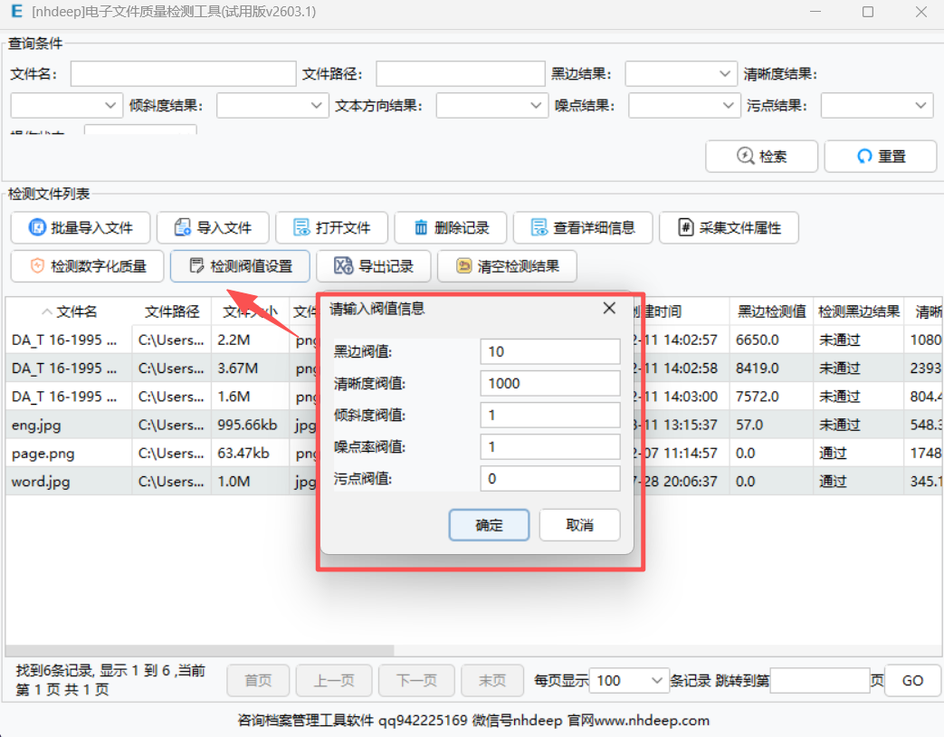Click 取消 to cancel the dialog
944x737 pixels.
[x=579, y=525]
